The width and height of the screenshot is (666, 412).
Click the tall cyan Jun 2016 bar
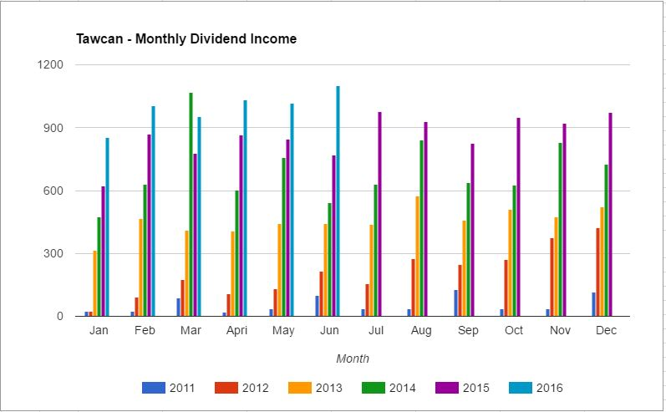(x=338, y=201)
